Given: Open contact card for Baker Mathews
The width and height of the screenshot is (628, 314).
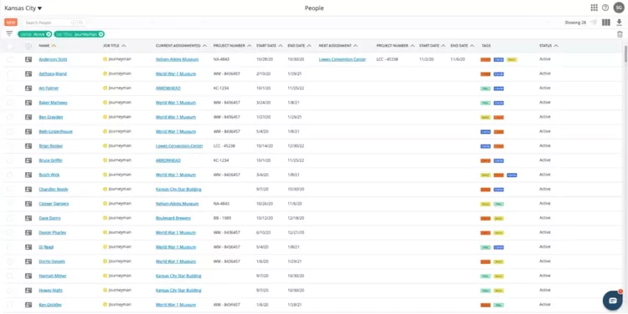Looking at the screenshot, I should coord(28,103).
